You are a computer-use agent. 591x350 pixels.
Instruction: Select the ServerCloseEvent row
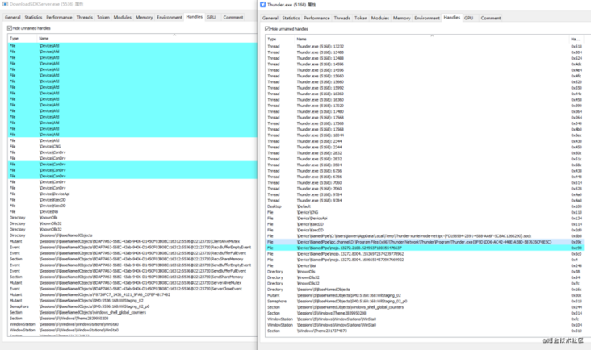132,289
